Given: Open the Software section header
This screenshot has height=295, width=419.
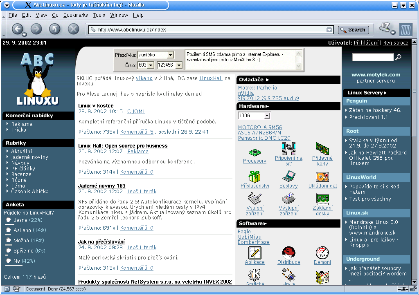Looking at the screenshot, I should 288,223.
